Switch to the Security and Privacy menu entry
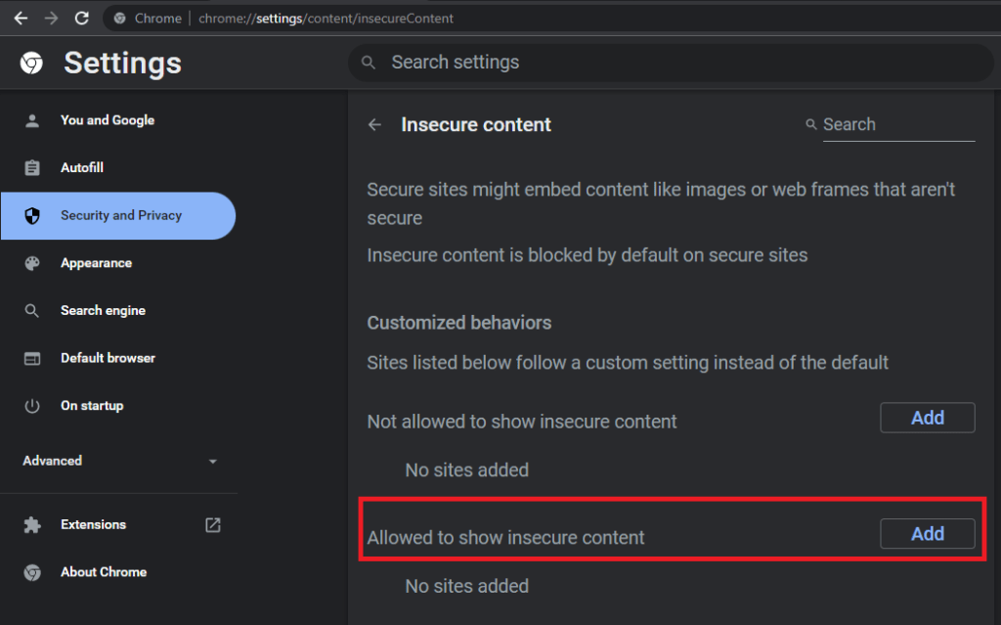This screenshot has width=1001, height=625. 118,215
